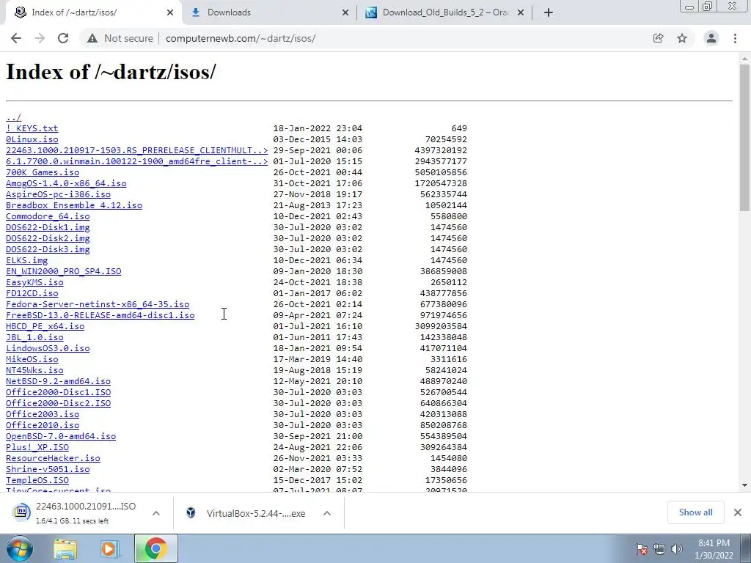Open the parent directory ../ link
The height and width of the screenshot is (563, 751).
(13, 117)
